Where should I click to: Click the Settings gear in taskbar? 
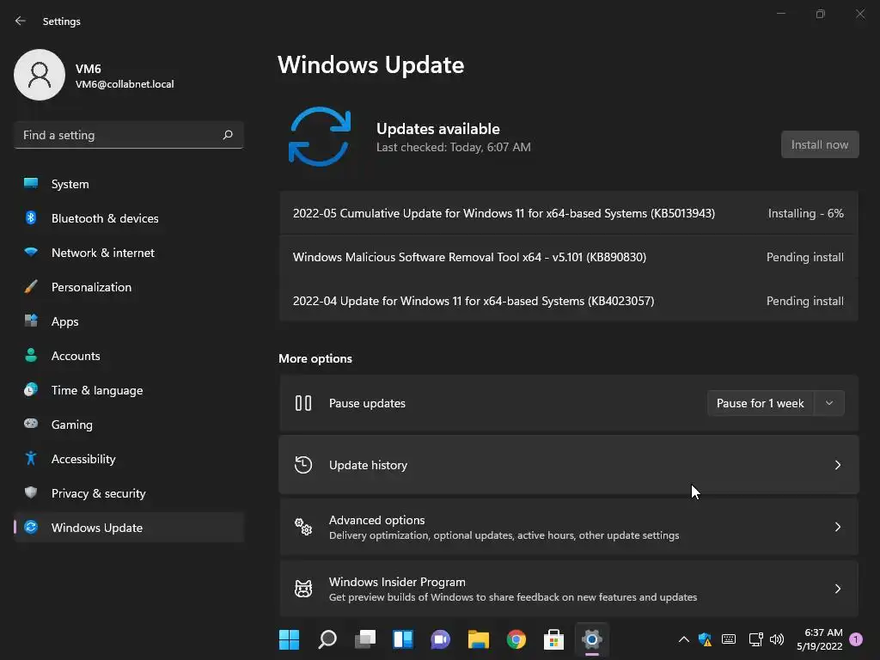click(x=591, y=639)
